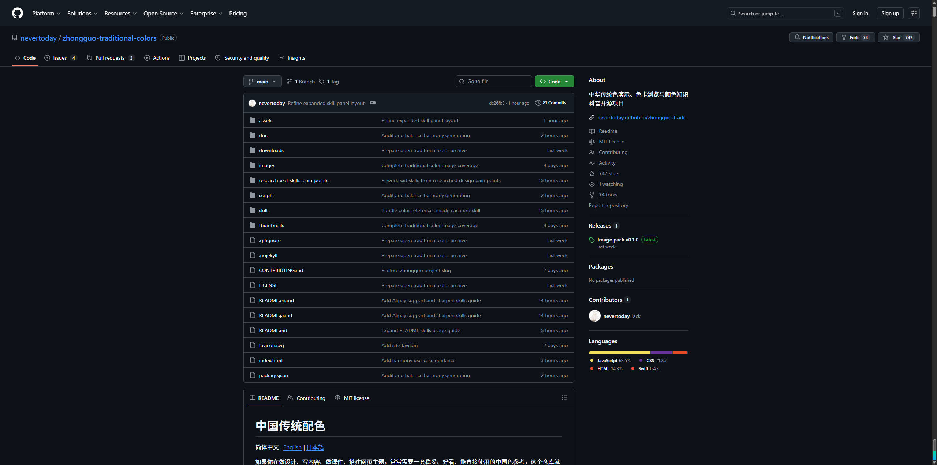Click the book icon next to Readme in About
Image resolution: width=937 pixels, height=465 pixels.
coord(591,131)
